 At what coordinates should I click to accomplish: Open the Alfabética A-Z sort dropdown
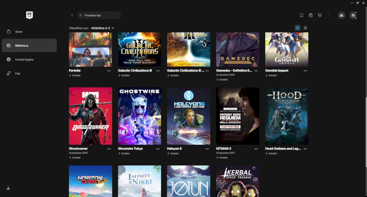pyautogui.click(x=102, y=28)
